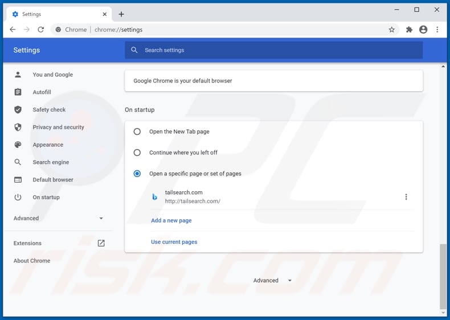The width and height of the screenshot is (450, 320).
Task: Select the Settings browser tab
Action: coord(59,14)
